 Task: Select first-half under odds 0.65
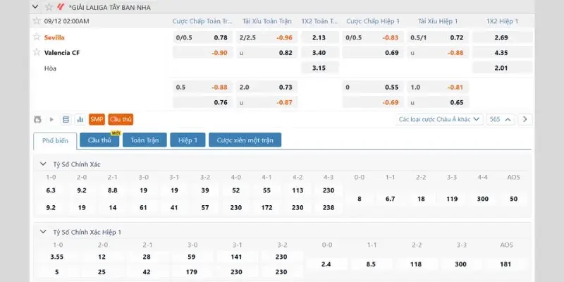pos(438,102)
